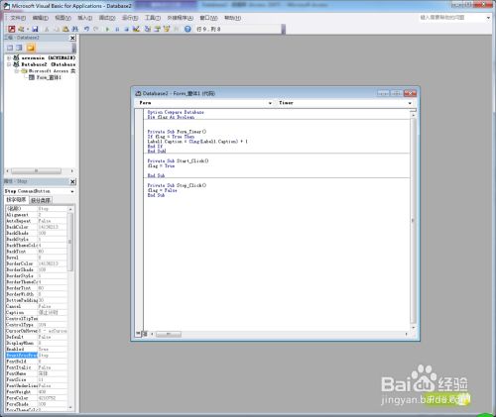Click the blue Help question mark icon
496x417 pixels.
[x=187, y=29]
